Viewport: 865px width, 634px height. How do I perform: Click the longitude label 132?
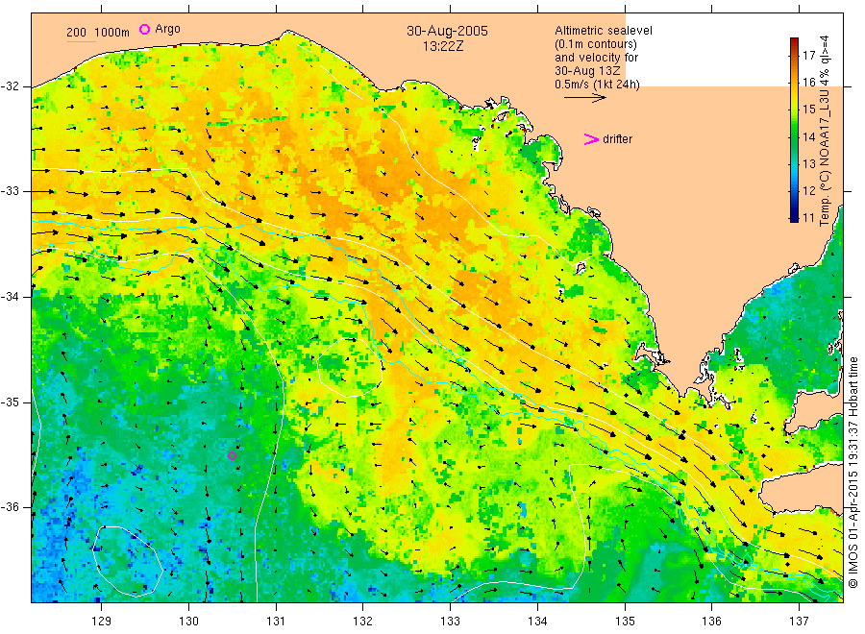(x=363, y=622)
